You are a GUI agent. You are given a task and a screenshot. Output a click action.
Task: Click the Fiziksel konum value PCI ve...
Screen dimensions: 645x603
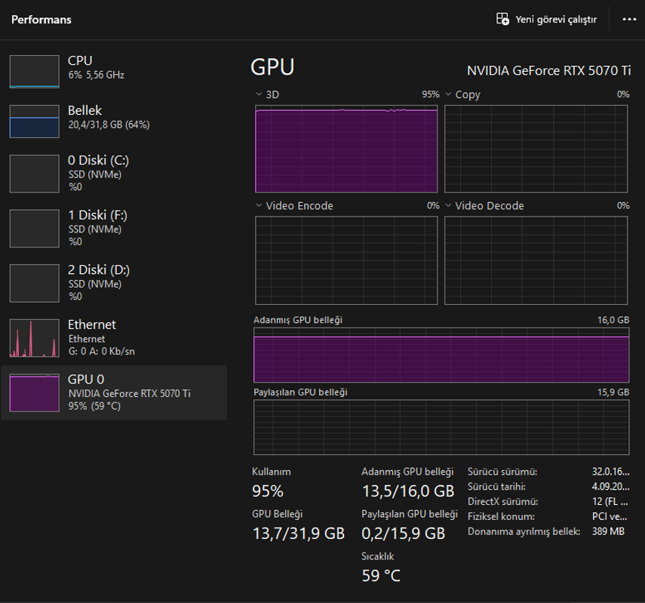point(610,516)
